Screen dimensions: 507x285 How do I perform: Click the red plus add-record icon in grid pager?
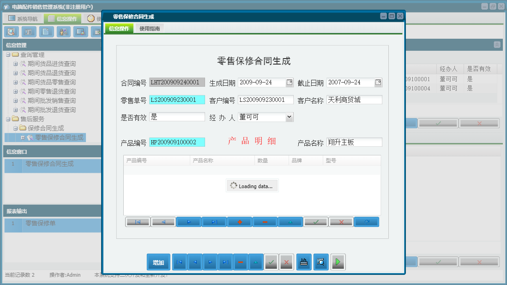(239, 222)
